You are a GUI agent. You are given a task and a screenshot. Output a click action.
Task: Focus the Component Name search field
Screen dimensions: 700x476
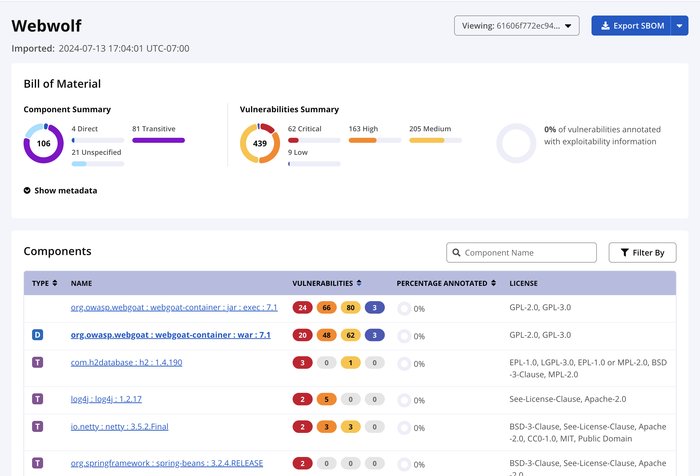tap(521, 253)
